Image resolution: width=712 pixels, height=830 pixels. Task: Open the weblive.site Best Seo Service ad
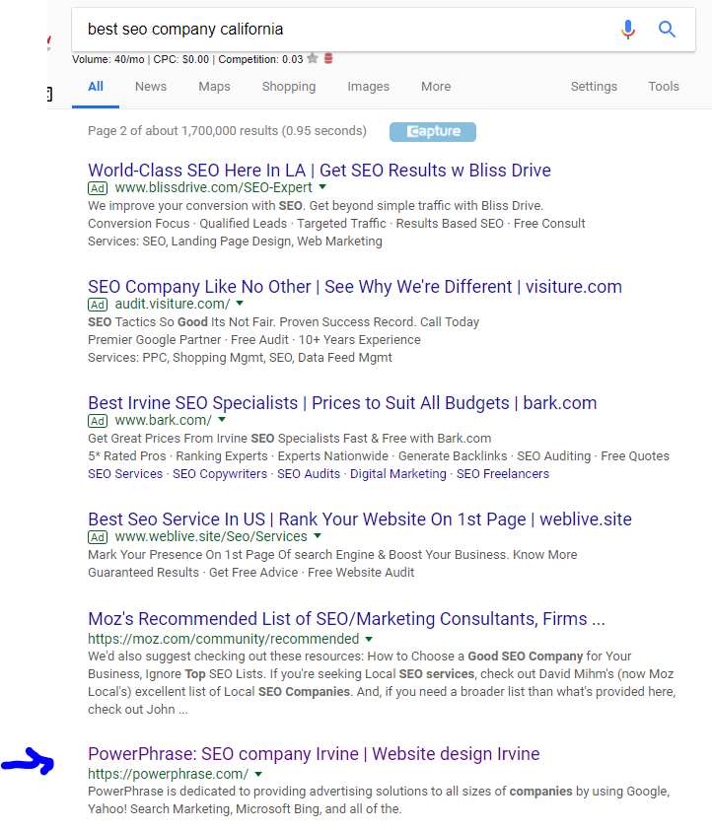(360, 519)
